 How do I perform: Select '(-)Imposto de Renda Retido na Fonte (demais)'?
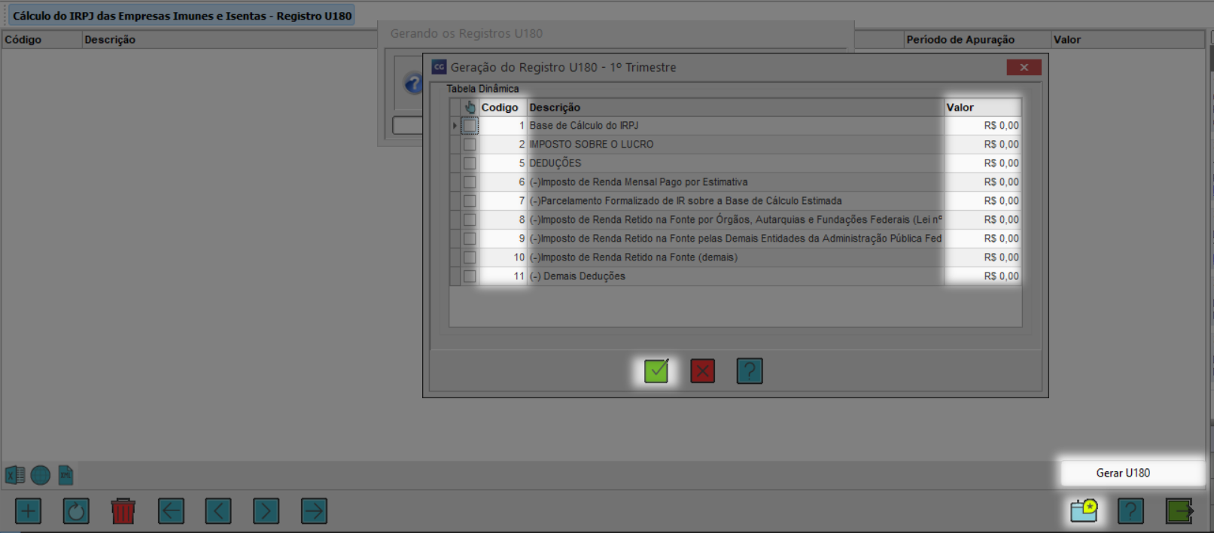coord(735,257)
